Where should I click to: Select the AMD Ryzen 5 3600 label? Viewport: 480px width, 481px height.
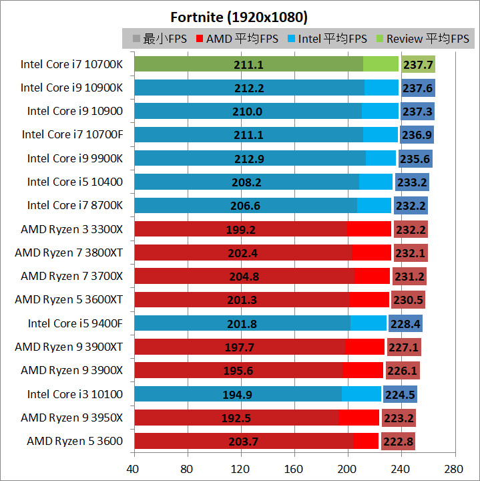coord(75,441)
